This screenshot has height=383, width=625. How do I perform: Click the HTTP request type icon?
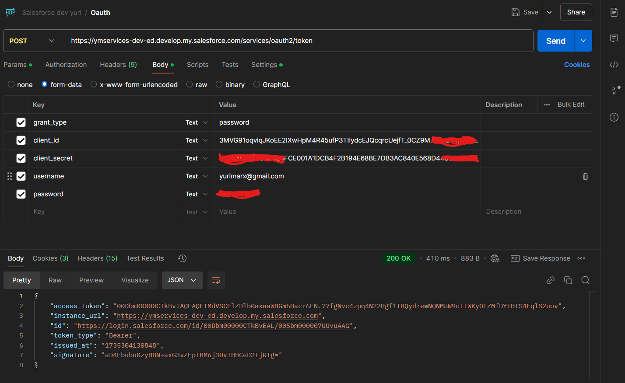11,12
